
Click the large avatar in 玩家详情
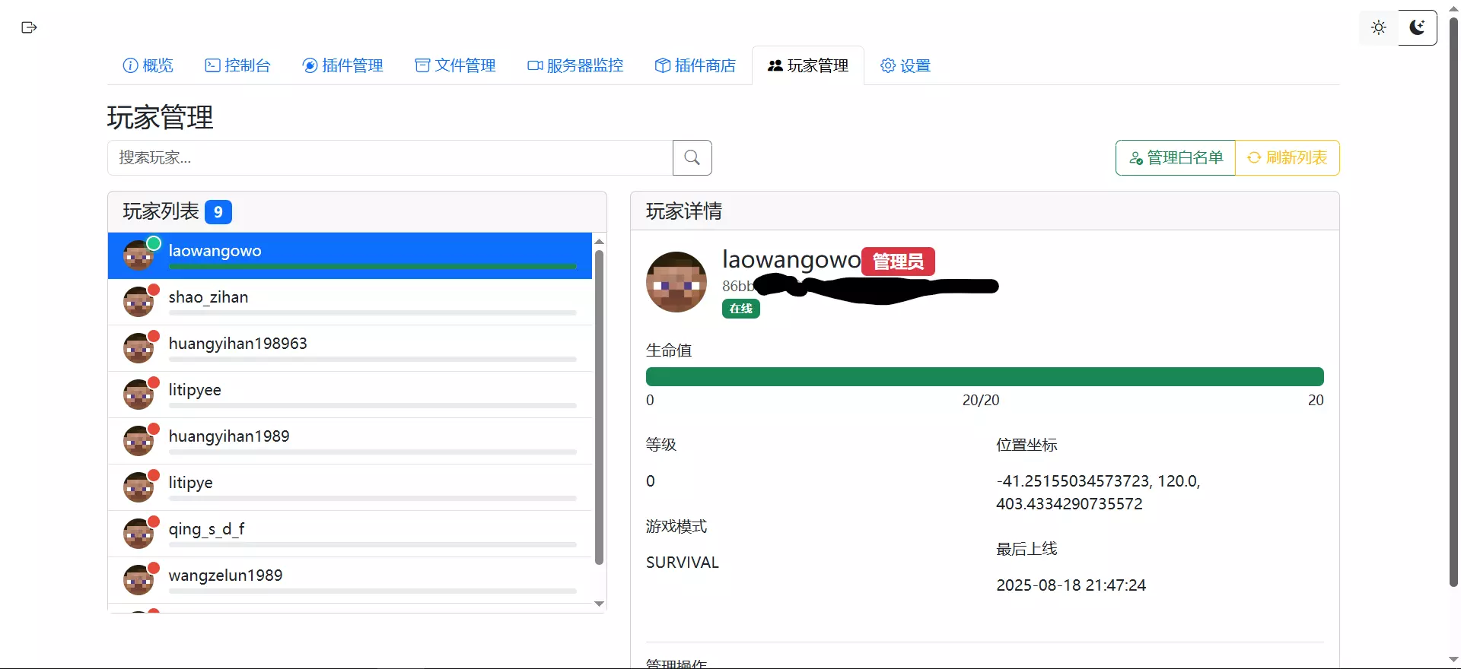click(x=676, y=282)
